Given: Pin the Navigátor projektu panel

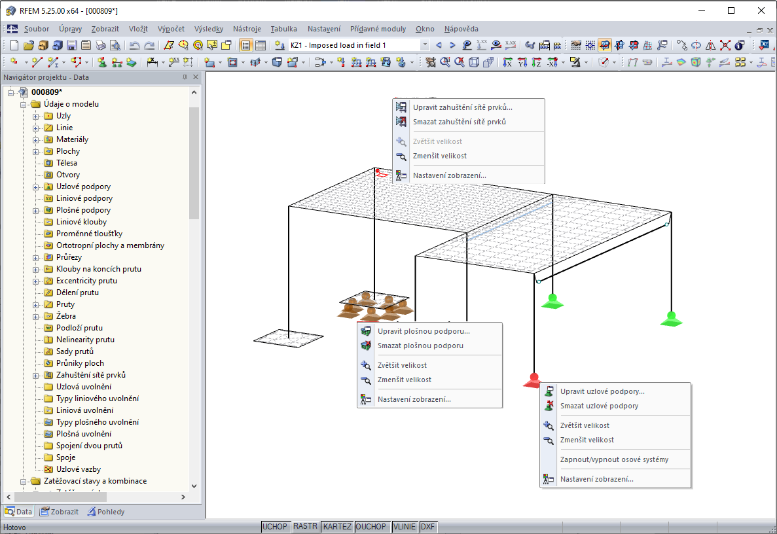Looking at the screenshot, I should 185,77.
